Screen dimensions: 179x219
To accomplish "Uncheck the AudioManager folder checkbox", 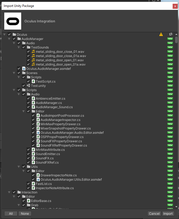I will click(14, 39).
